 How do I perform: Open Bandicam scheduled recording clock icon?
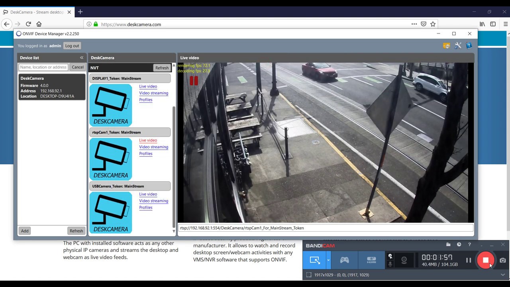459,244
